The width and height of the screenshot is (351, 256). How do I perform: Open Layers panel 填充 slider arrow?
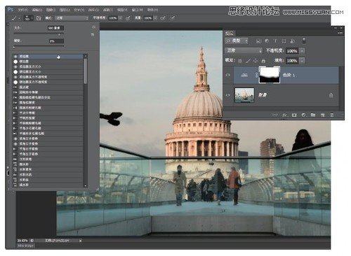tap(303, 61)
